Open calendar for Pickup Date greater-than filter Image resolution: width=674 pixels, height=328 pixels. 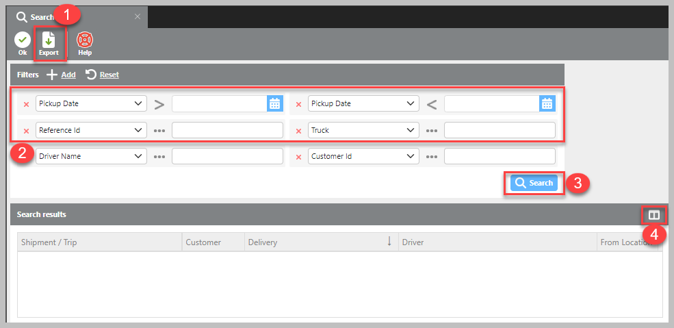pos(274,104)
